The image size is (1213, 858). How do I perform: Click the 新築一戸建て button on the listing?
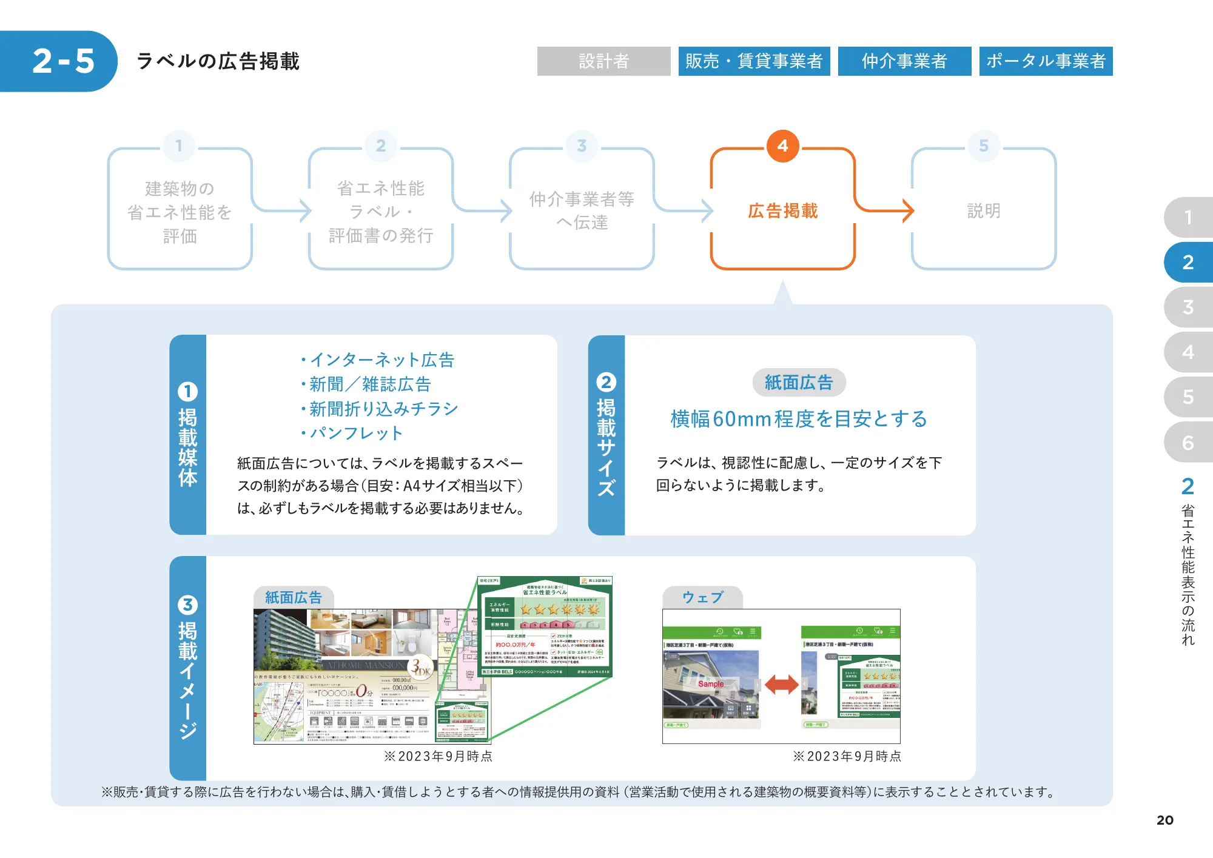tap(676, 725)
